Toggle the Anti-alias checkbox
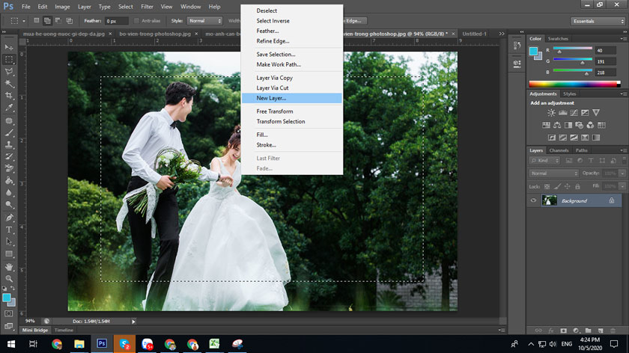 click(136, 21)
